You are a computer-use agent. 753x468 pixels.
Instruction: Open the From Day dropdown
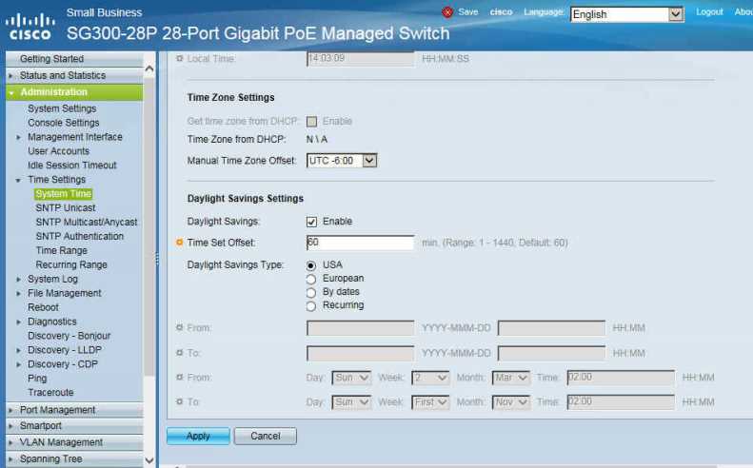(351, 378)
